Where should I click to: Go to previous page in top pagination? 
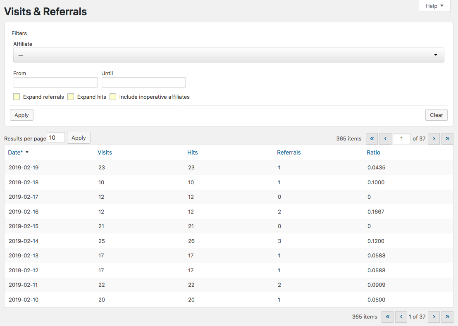coord(385,139)
